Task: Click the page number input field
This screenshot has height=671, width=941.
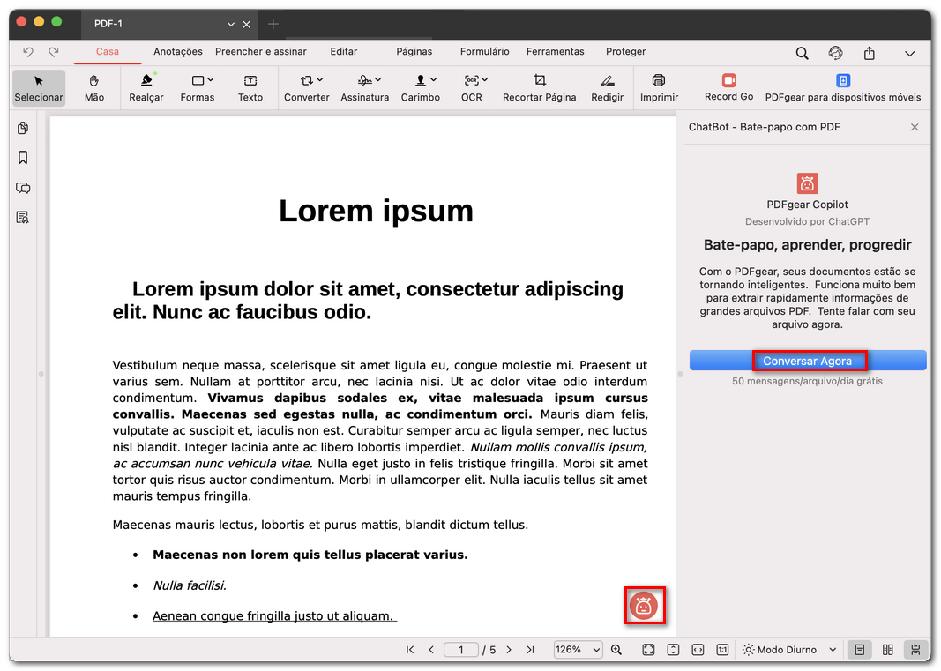Action: (461, 650)
